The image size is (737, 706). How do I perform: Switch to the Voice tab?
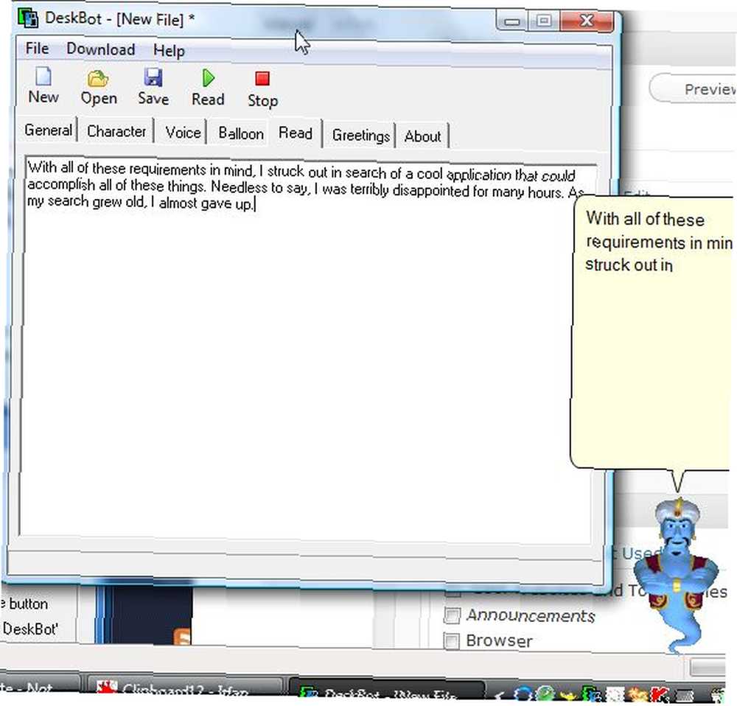[183, 133]
